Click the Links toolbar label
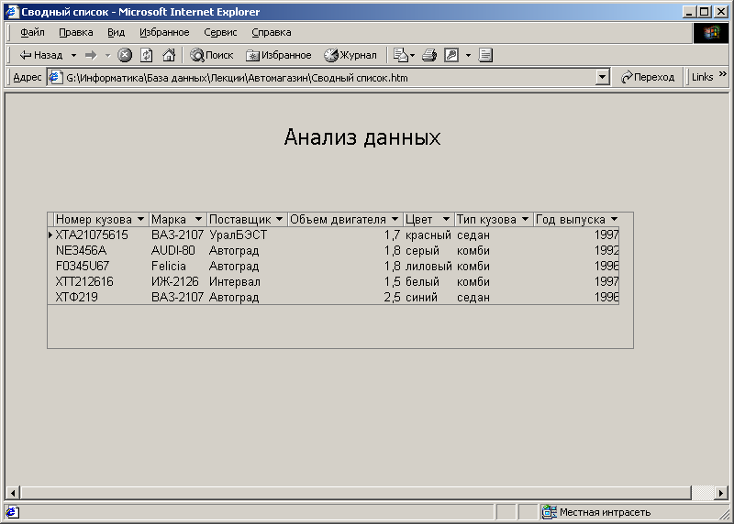 (702, 77)
